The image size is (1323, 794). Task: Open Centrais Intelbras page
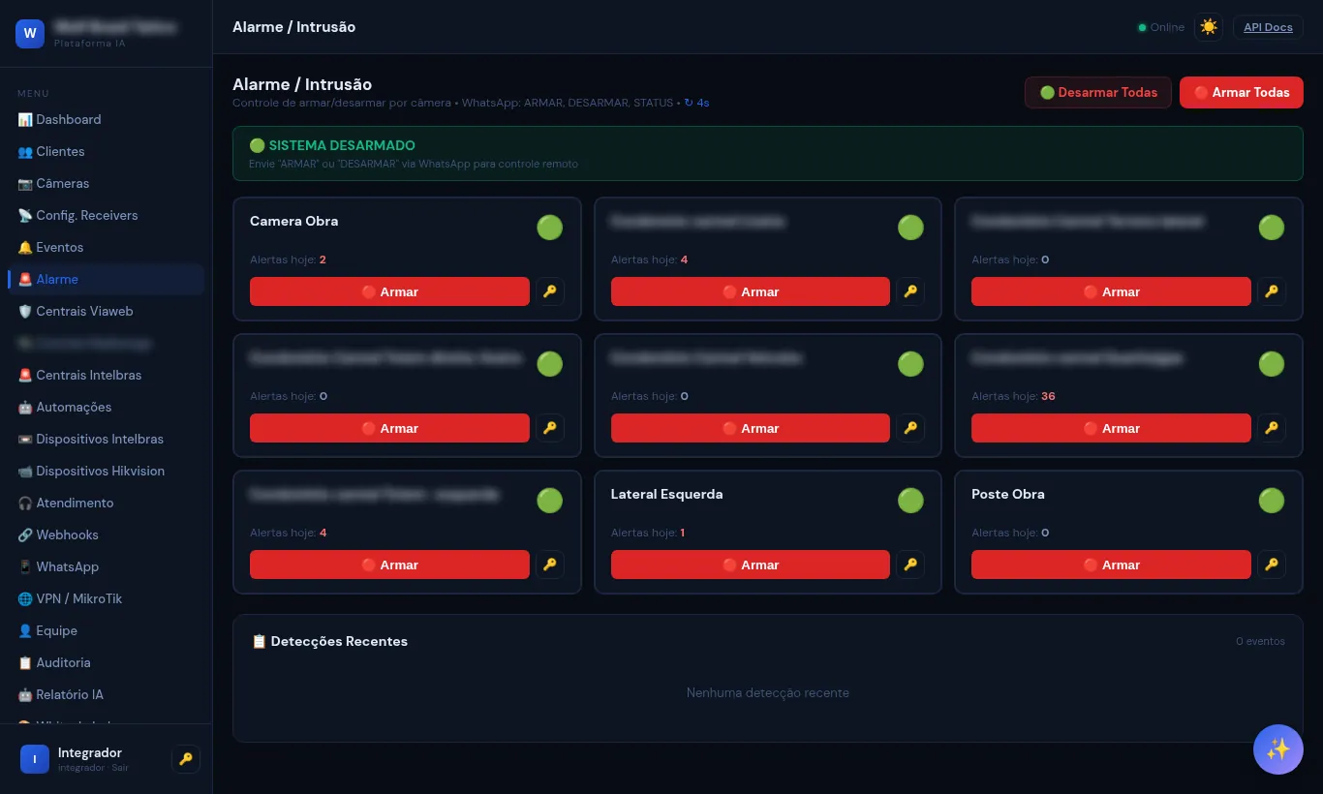(106, 375)
